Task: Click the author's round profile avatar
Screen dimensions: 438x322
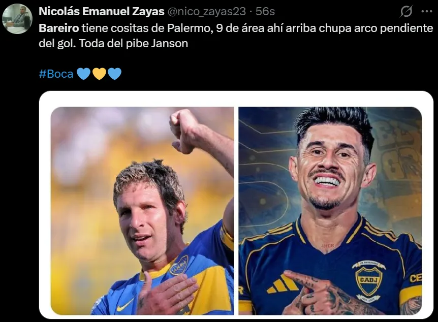Action: 17,19
